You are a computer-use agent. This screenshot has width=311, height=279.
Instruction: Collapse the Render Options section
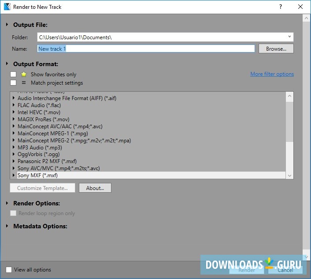click(7, 203)
